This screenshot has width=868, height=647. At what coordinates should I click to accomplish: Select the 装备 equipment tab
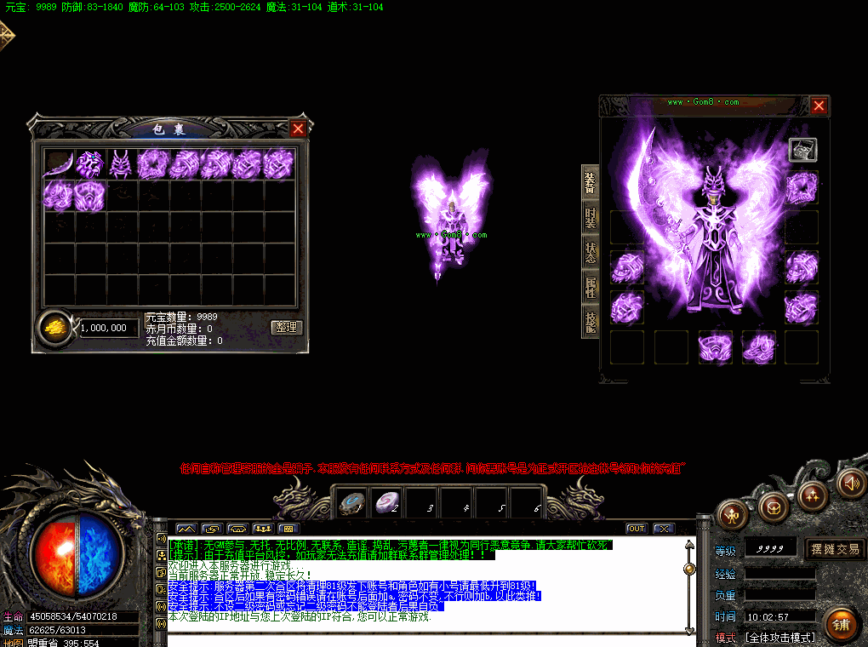click(x=590, y=183)
